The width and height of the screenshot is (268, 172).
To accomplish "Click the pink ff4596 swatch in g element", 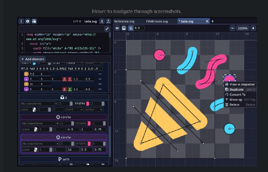I will click(88, 104).
